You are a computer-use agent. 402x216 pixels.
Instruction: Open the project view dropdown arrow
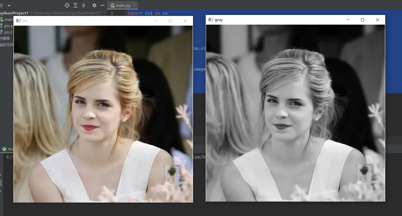(x=9, y=5)
